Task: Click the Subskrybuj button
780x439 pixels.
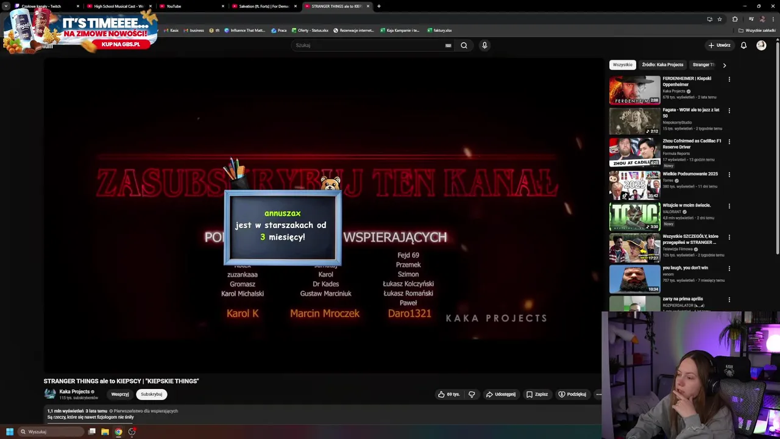Action: click(x=151, y=394)
